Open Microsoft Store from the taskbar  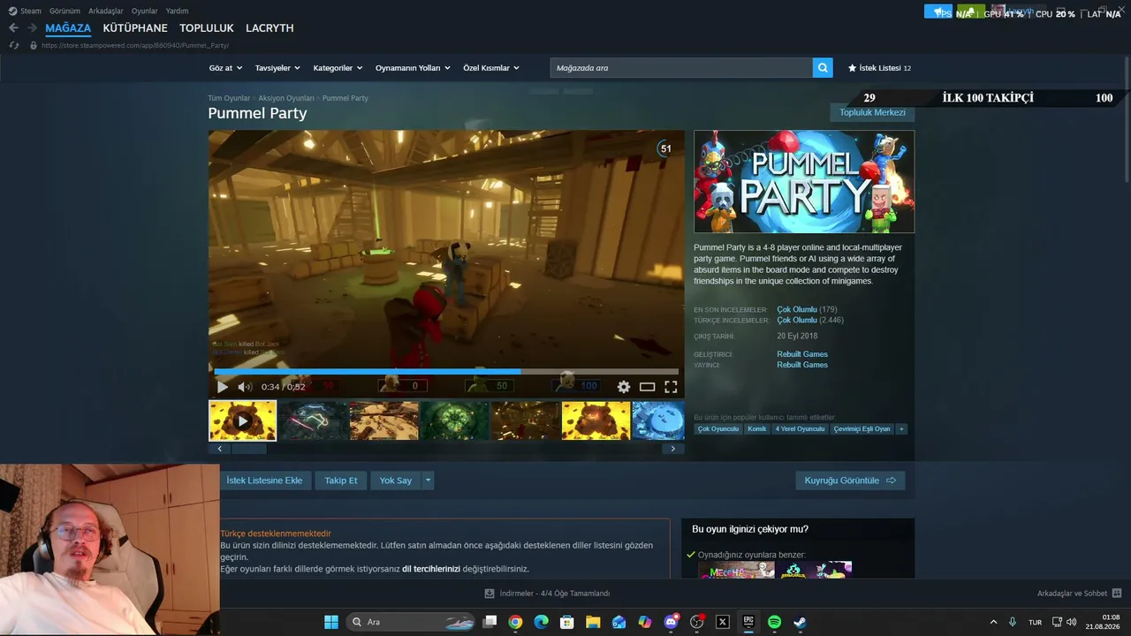pos(567,622)
